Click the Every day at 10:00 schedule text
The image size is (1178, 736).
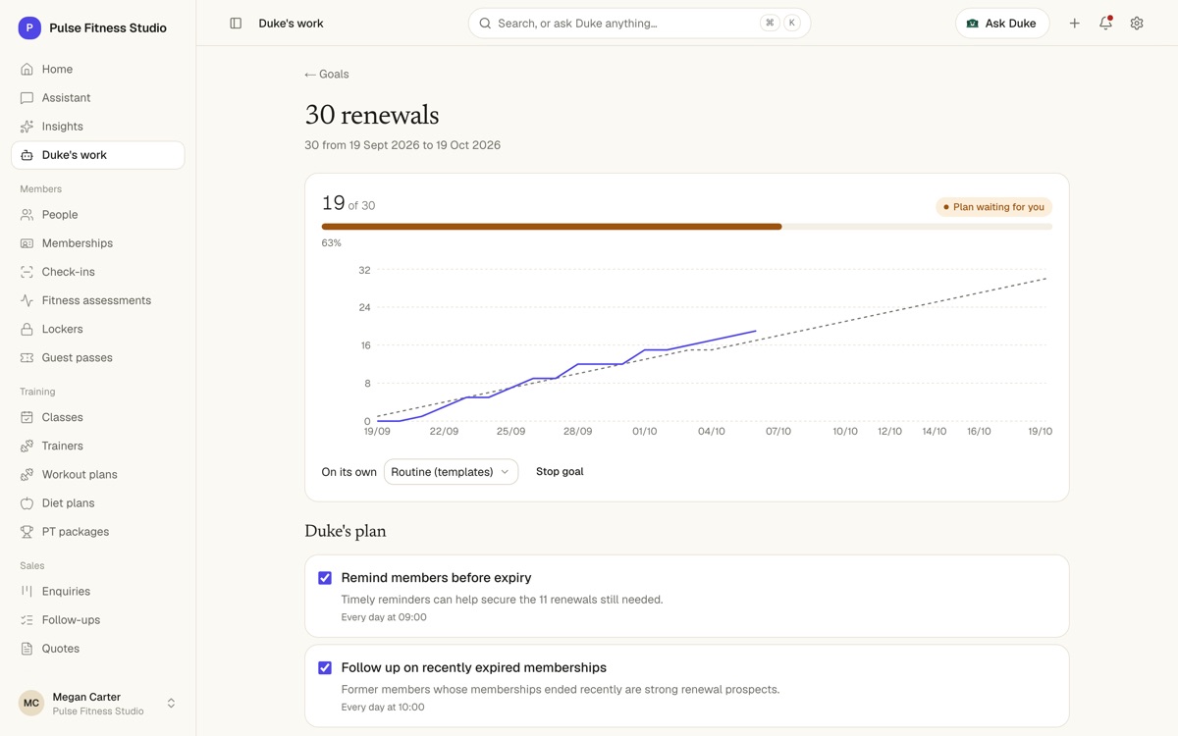tap(383, 708)
